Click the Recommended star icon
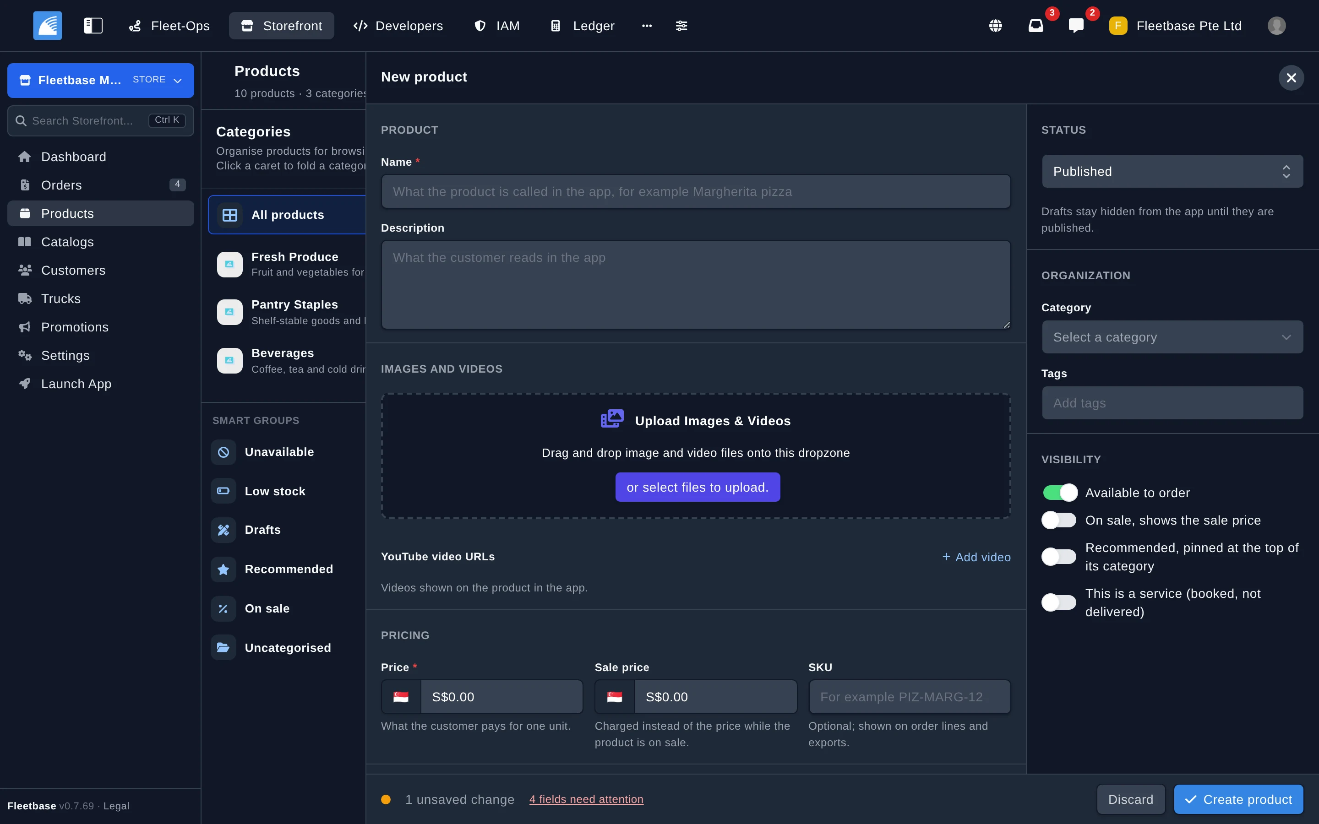Viewport: 1319px width, 824px height. 223,569
